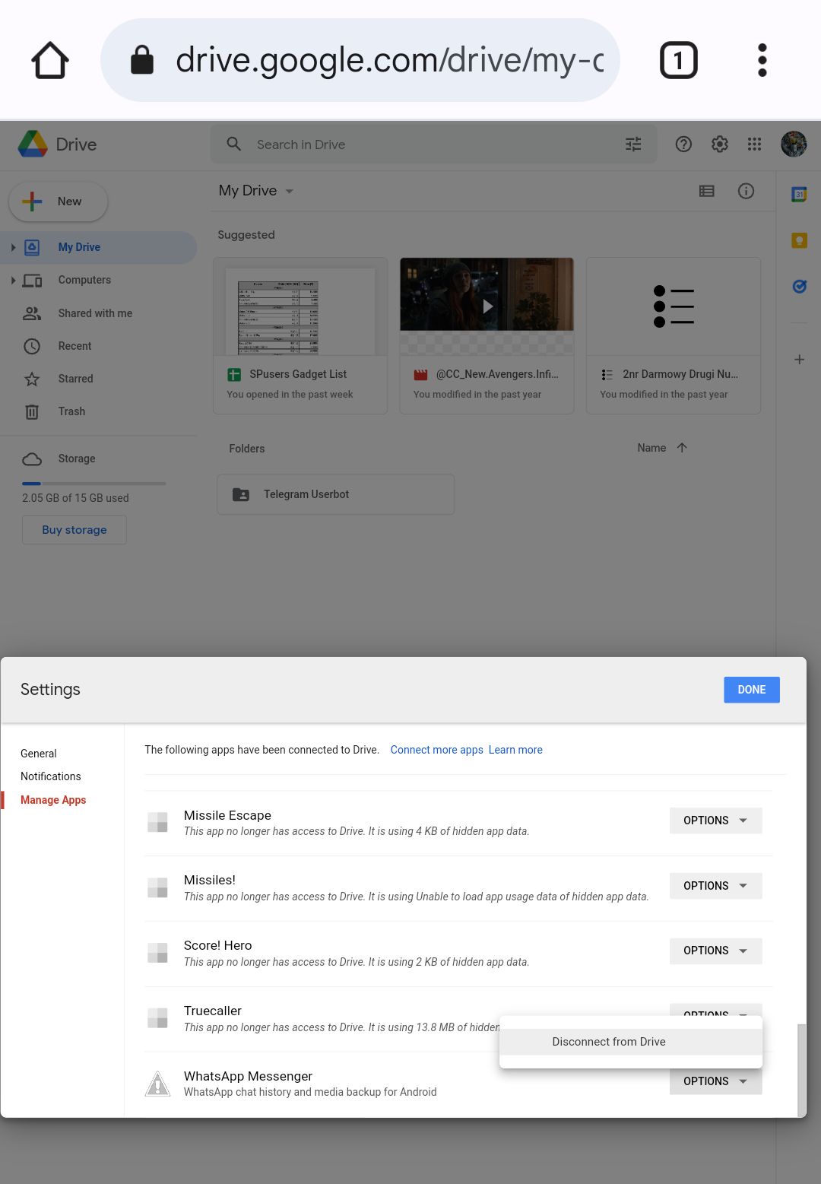The image size is (821, 1184).
Task: Focus the Search in Drive field
Action: (x=433, y=144)
